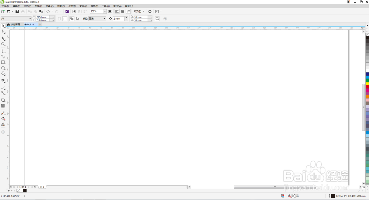
Task: Expand the Undo history dropdown arrow
Action: (52, 11)
